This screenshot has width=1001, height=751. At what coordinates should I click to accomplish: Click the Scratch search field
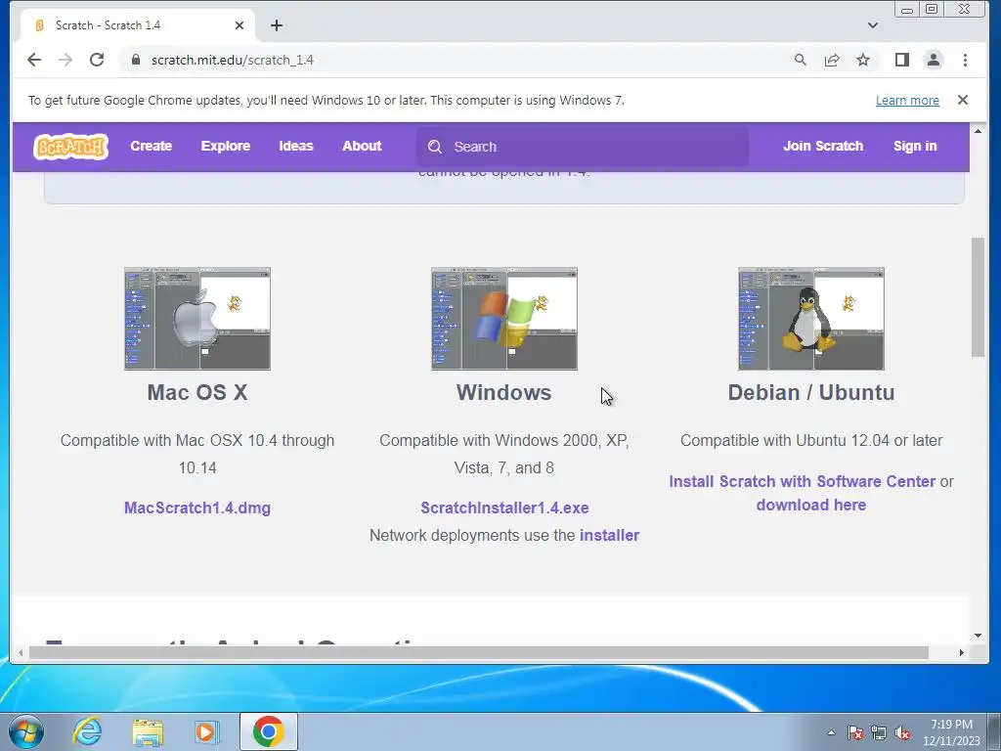tap(583, 147)
